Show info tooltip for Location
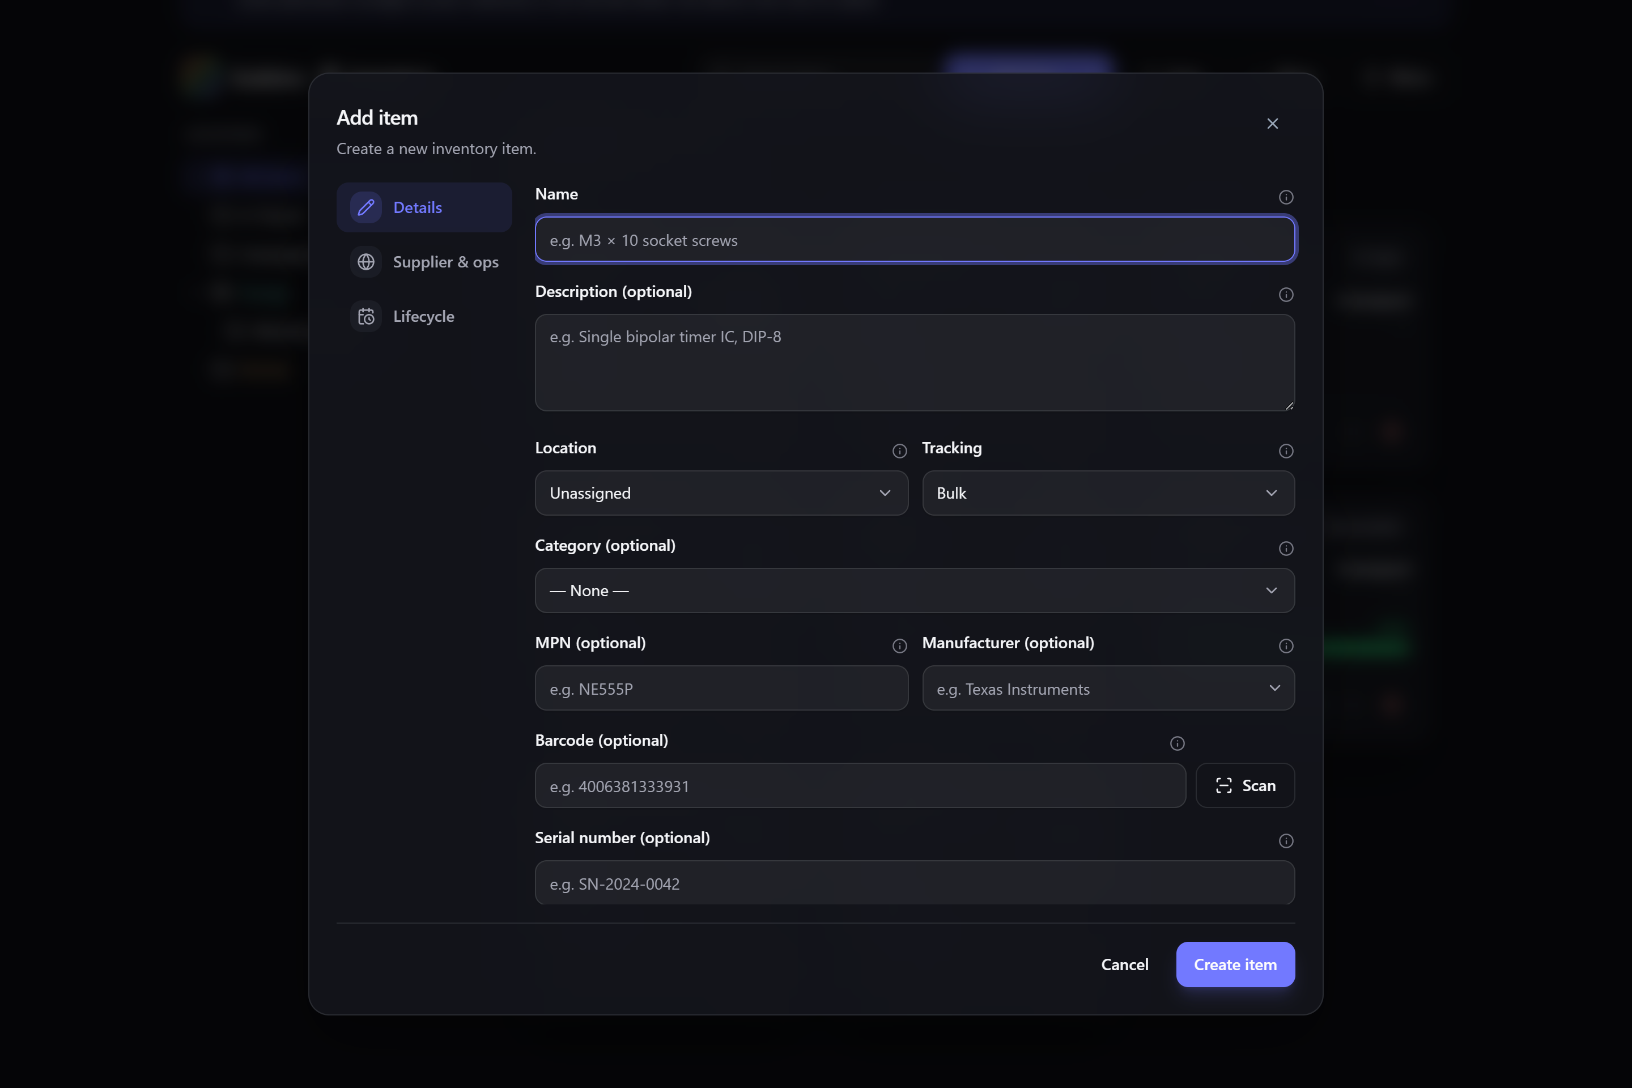1632x1088 pixels. pos(899,451)
